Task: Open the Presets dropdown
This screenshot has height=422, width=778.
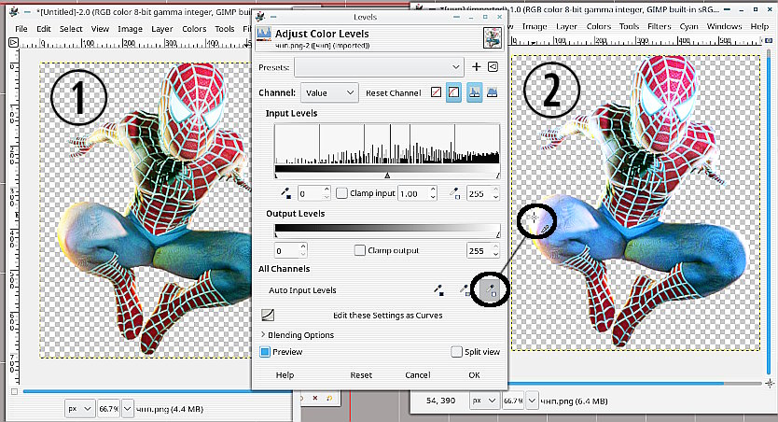Action: point(379,67)
